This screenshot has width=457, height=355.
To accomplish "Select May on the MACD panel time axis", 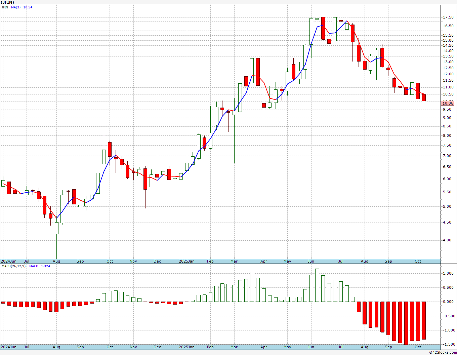I will (x=287, y=347).
